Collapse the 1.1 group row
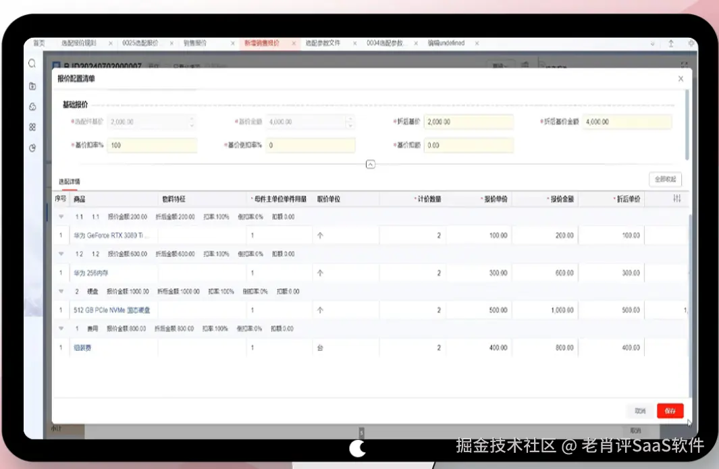 point(61,217)
